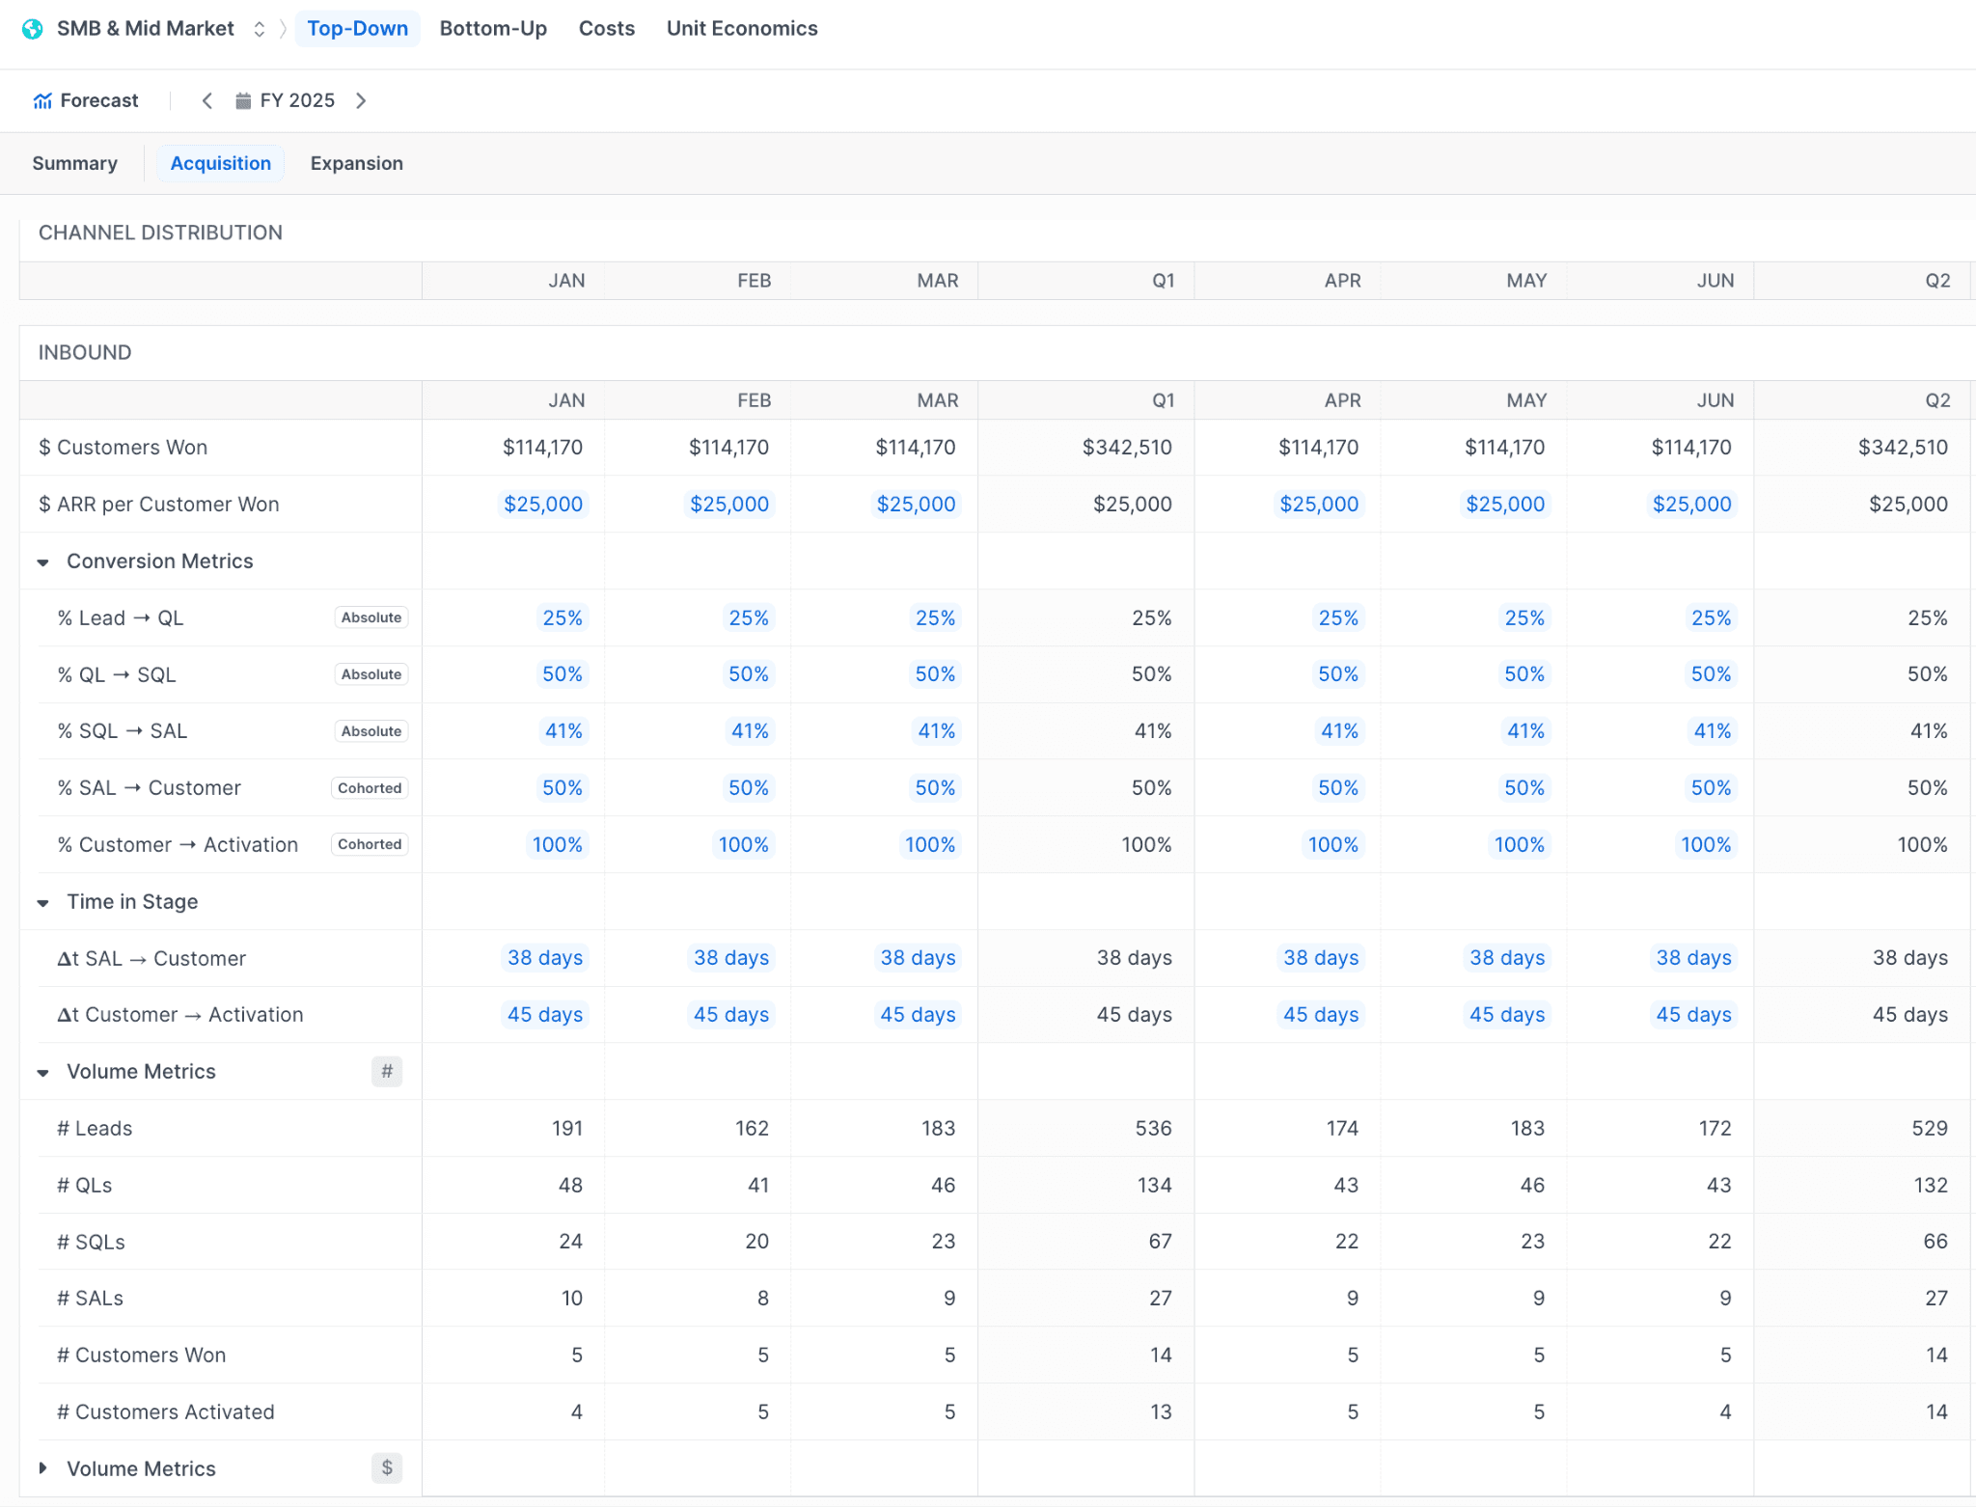This screenshot has width=1976, height=1507.
Task: Expand the bottom Volume Metrics section
Action: (x=42, y=1467)
